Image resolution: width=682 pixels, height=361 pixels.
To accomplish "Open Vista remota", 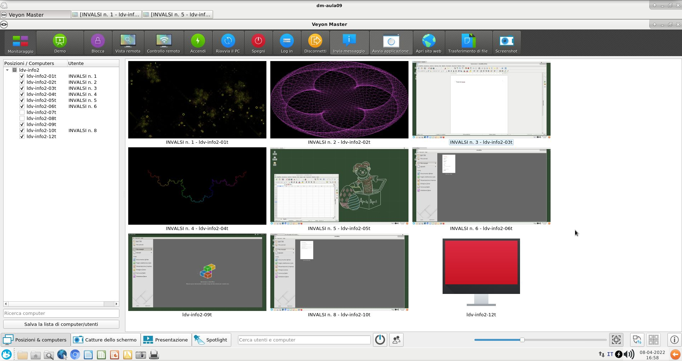I will [128, 43].
